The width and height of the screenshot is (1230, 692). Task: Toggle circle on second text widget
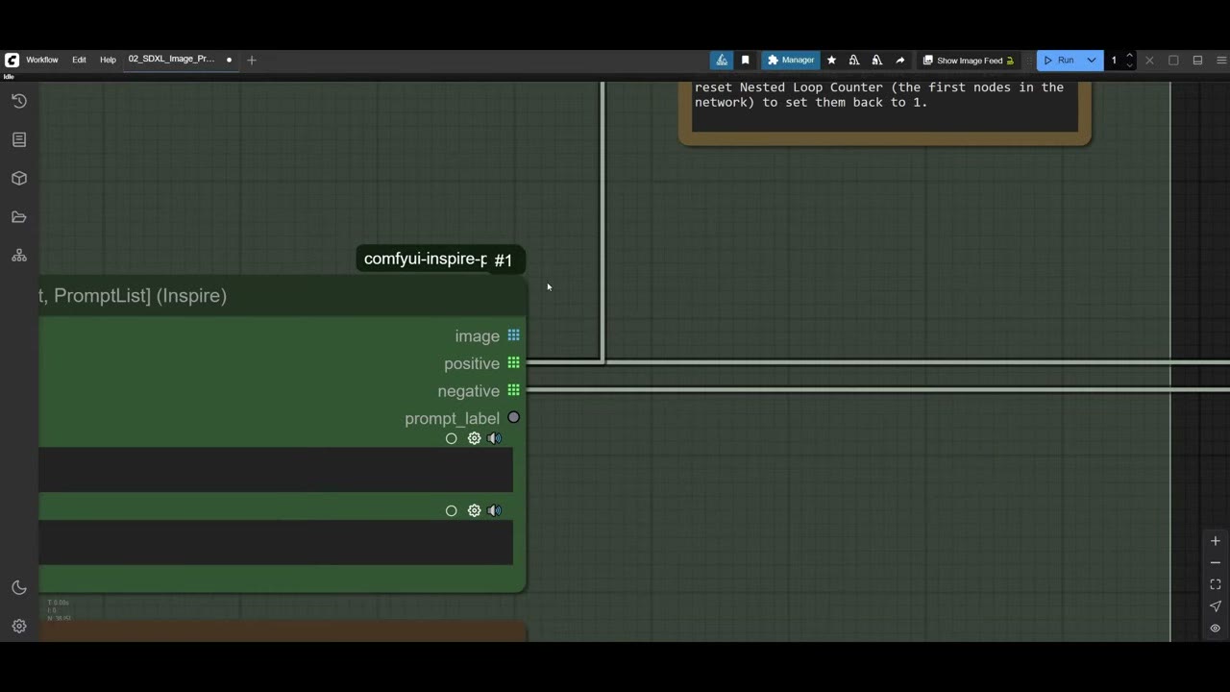[452, 510]
